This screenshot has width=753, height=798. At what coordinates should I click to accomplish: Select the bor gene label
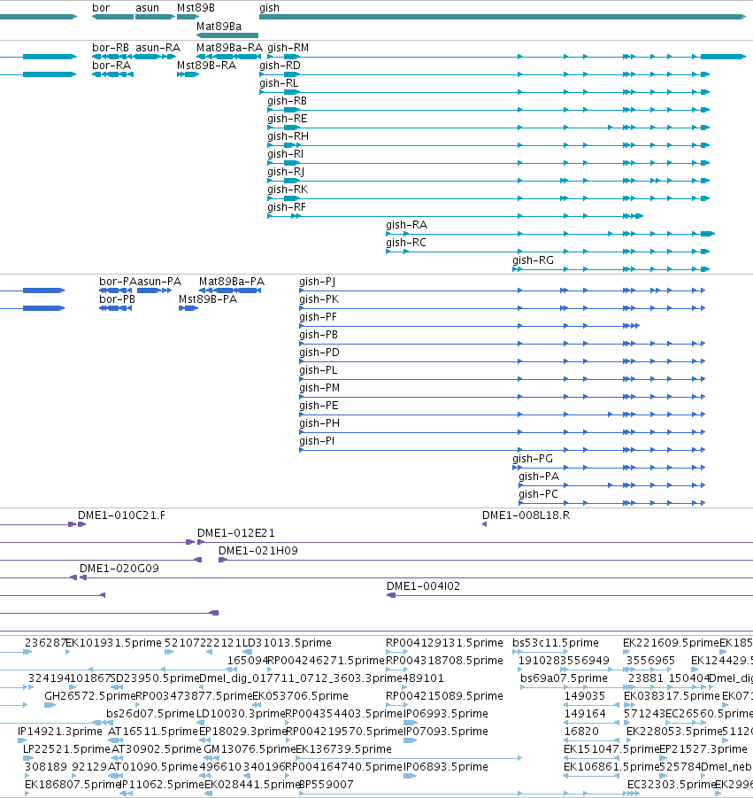[101, 8]
